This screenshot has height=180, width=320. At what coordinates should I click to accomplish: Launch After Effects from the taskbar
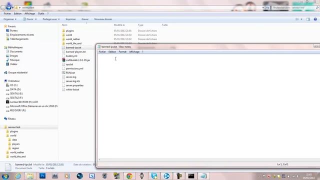click(x=55, y=176)
